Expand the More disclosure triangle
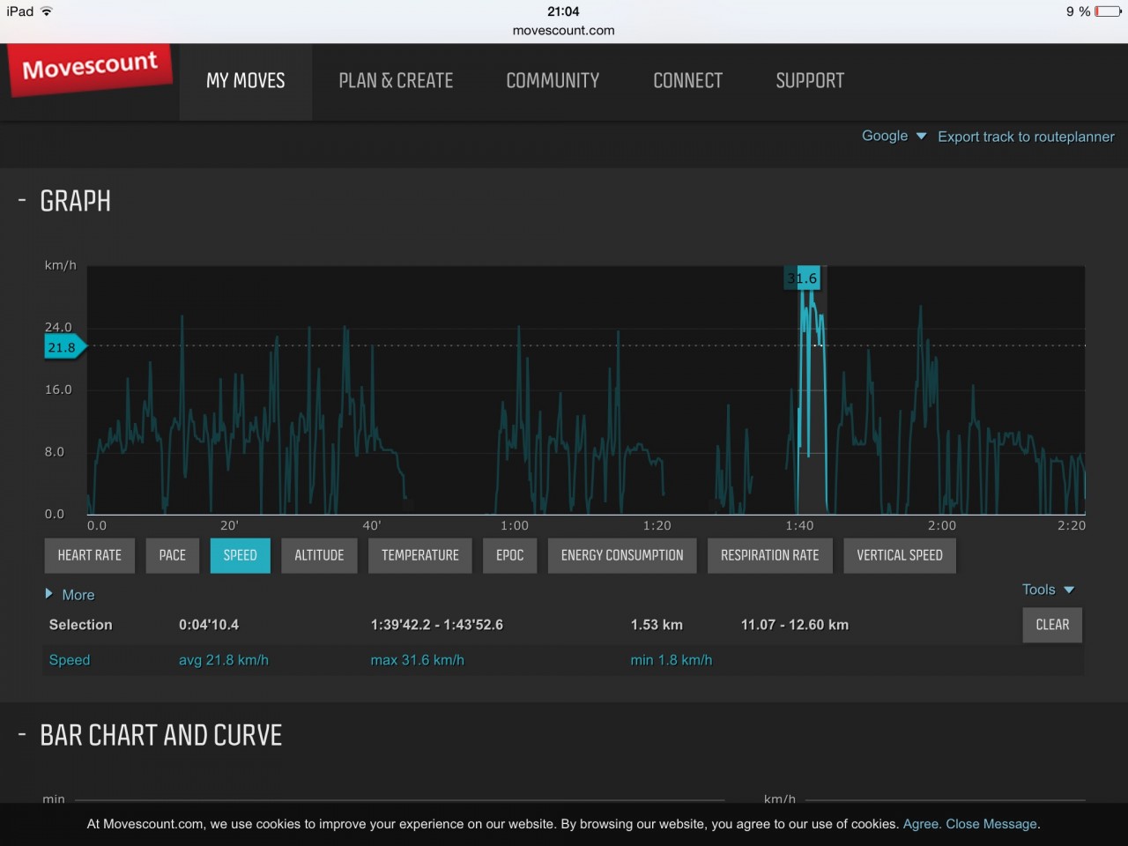Viewport: 1128px width, 846px height. tap(50, 594)
